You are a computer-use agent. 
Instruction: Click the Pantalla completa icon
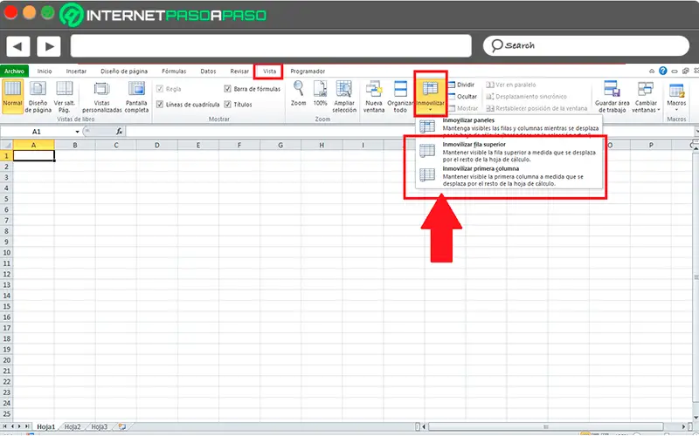coord(136,96)
